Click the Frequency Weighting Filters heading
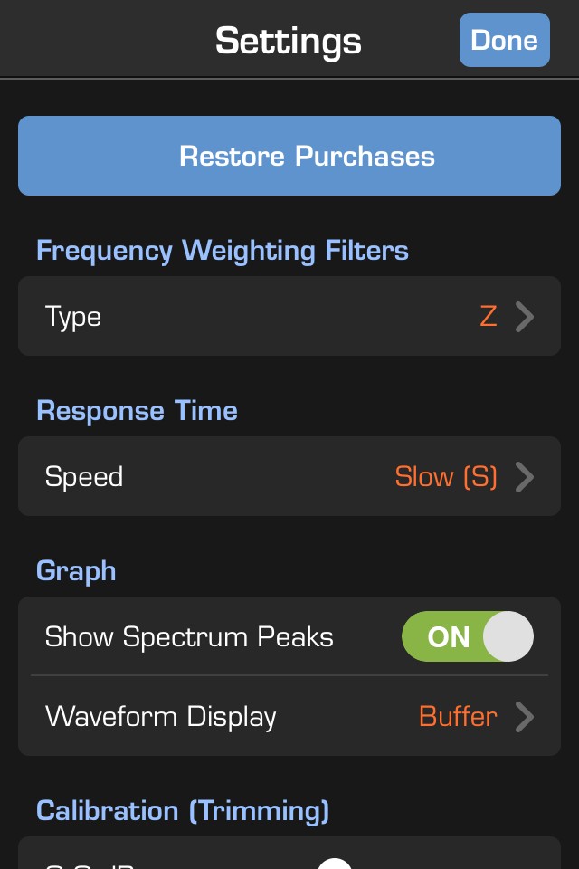Viewport: 579px width, 869px height. [223, 250]
